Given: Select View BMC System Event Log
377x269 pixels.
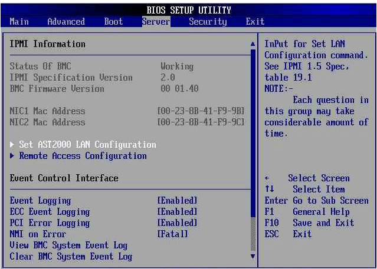Looking at the screenshot, I should [x=68, y=245].
